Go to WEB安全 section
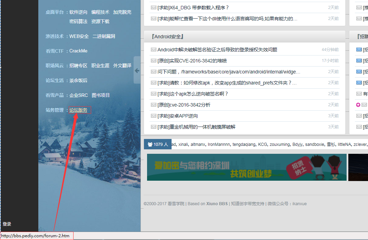Screen dimensions: 368x240 tap(79, 36)
